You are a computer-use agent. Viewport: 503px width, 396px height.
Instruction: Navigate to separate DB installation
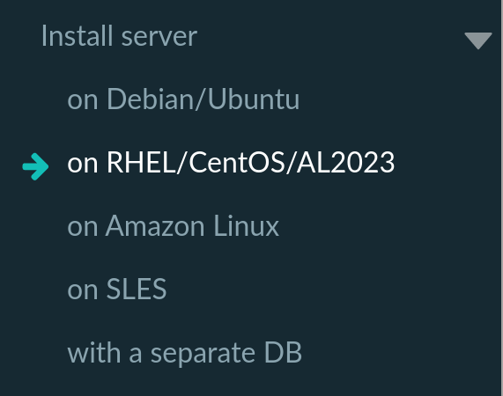(185, 352)
